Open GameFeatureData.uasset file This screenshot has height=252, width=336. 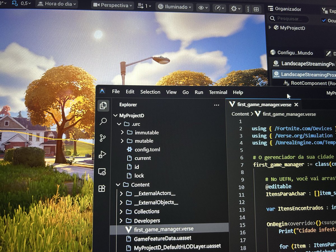click(163, 239)
